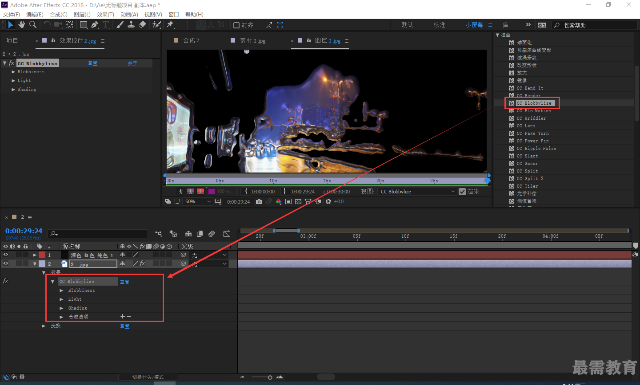Viewport: 640px width, 385px height.
Task: Switch to the 标准 workspace
Action: tap(439, 25)
